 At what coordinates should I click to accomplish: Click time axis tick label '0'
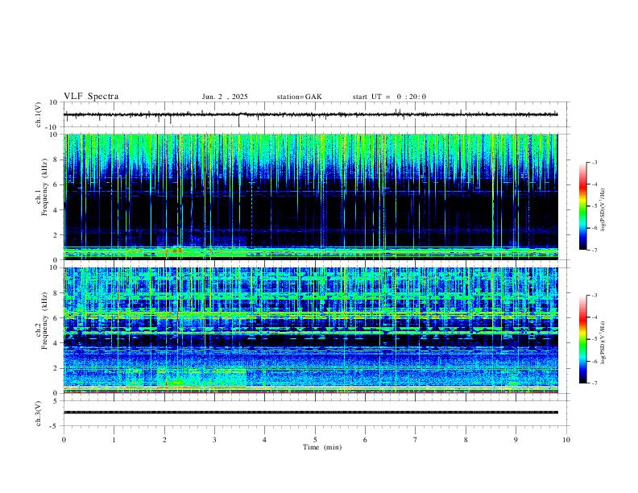click(x=64, y=440)
